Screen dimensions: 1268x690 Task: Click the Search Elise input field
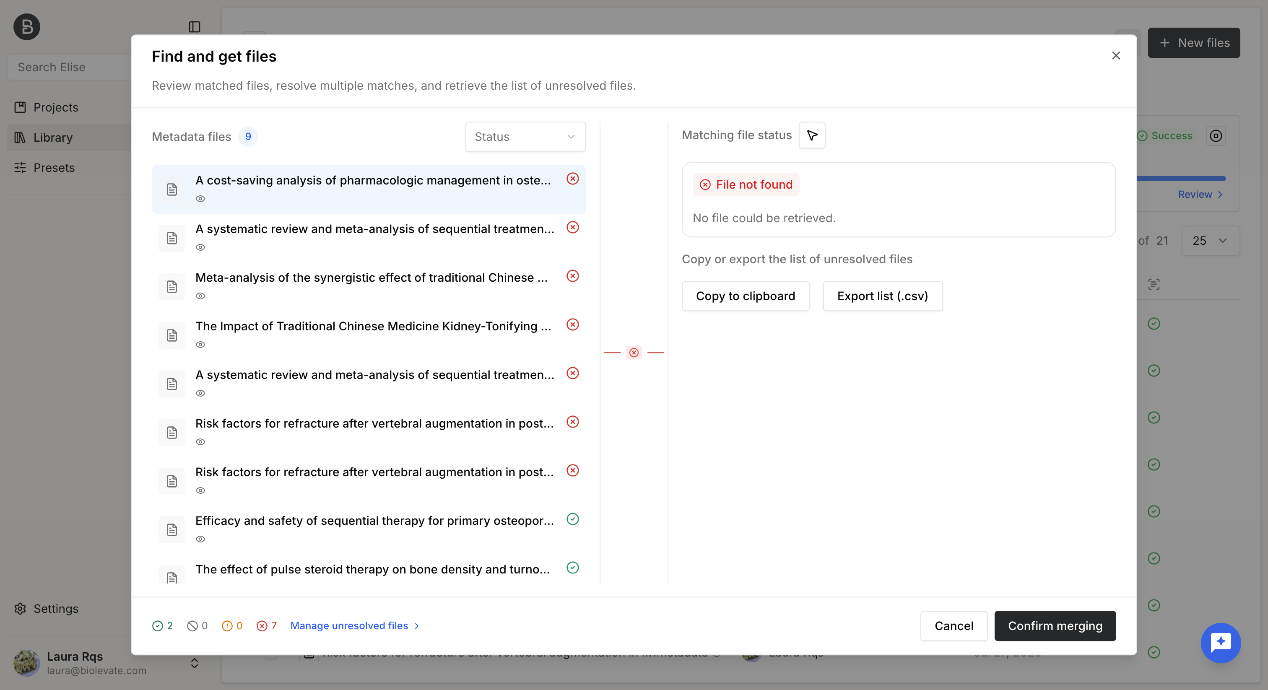tap(69, 67)
